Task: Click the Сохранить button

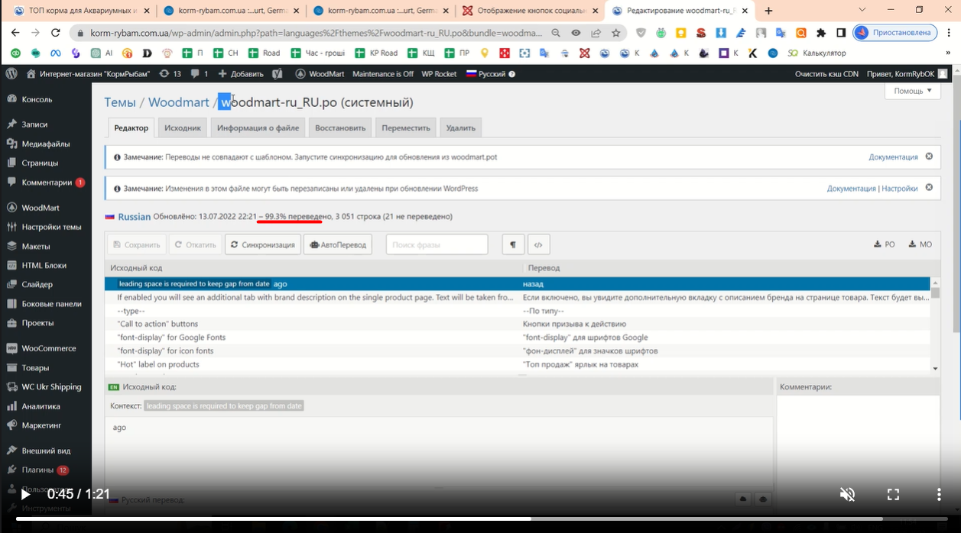Action: pos(137,244)
